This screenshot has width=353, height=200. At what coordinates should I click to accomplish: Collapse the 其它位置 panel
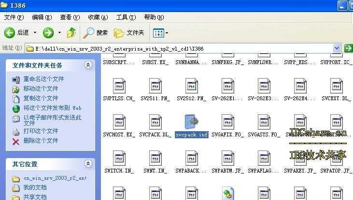pos(88,163)
